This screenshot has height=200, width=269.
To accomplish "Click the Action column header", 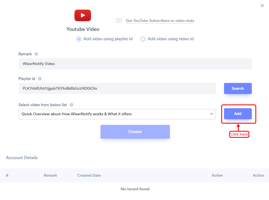I will click(258, 175).
